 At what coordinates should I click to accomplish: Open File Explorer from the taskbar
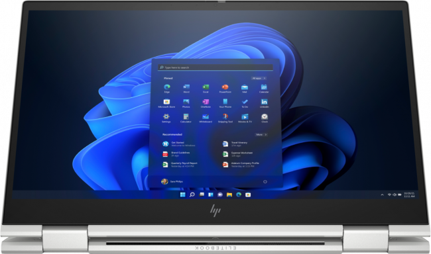229,194
